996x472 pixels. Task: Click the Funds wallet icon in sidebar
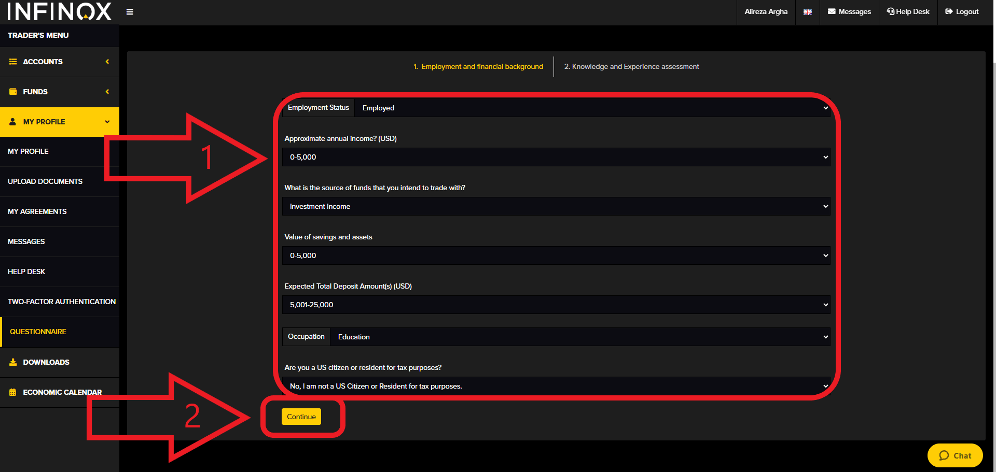(13, 92)
